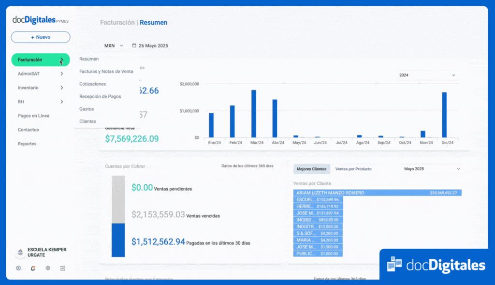Screen dimensions: 495x285
Task: Select the ESCUEL... $152,849.96 client row
Action: point(318,200)
